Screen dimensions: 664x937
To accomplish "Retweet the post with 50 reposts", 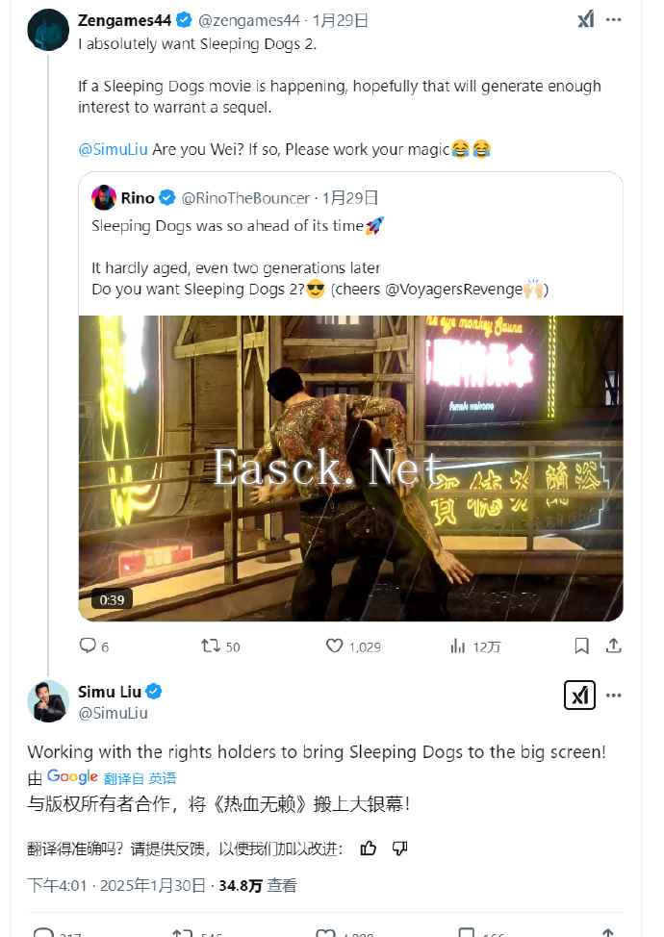I will pos(220,646).
